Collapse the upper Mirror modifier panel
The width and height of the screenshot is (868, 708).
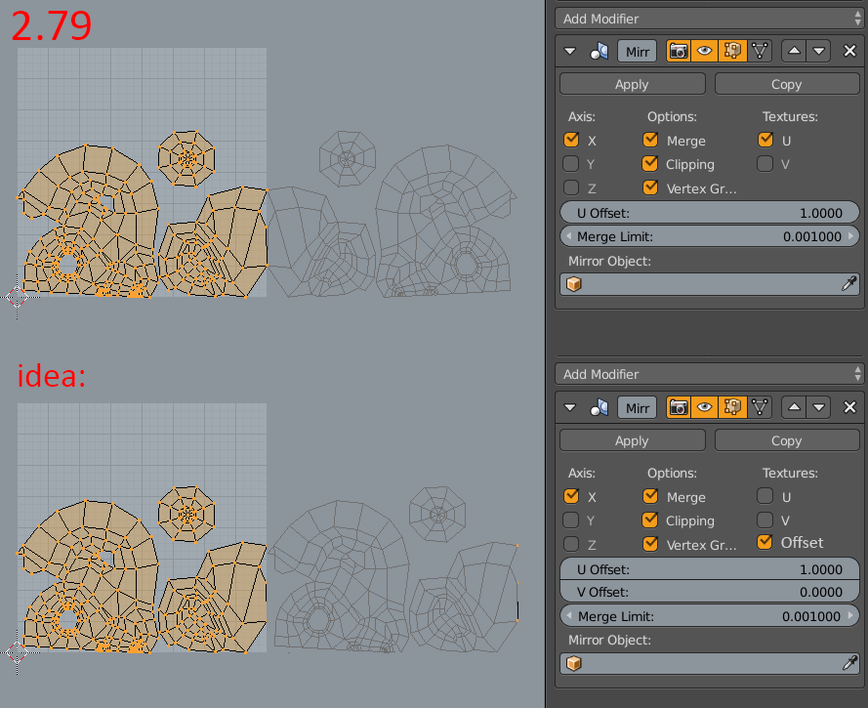[569, 52]
